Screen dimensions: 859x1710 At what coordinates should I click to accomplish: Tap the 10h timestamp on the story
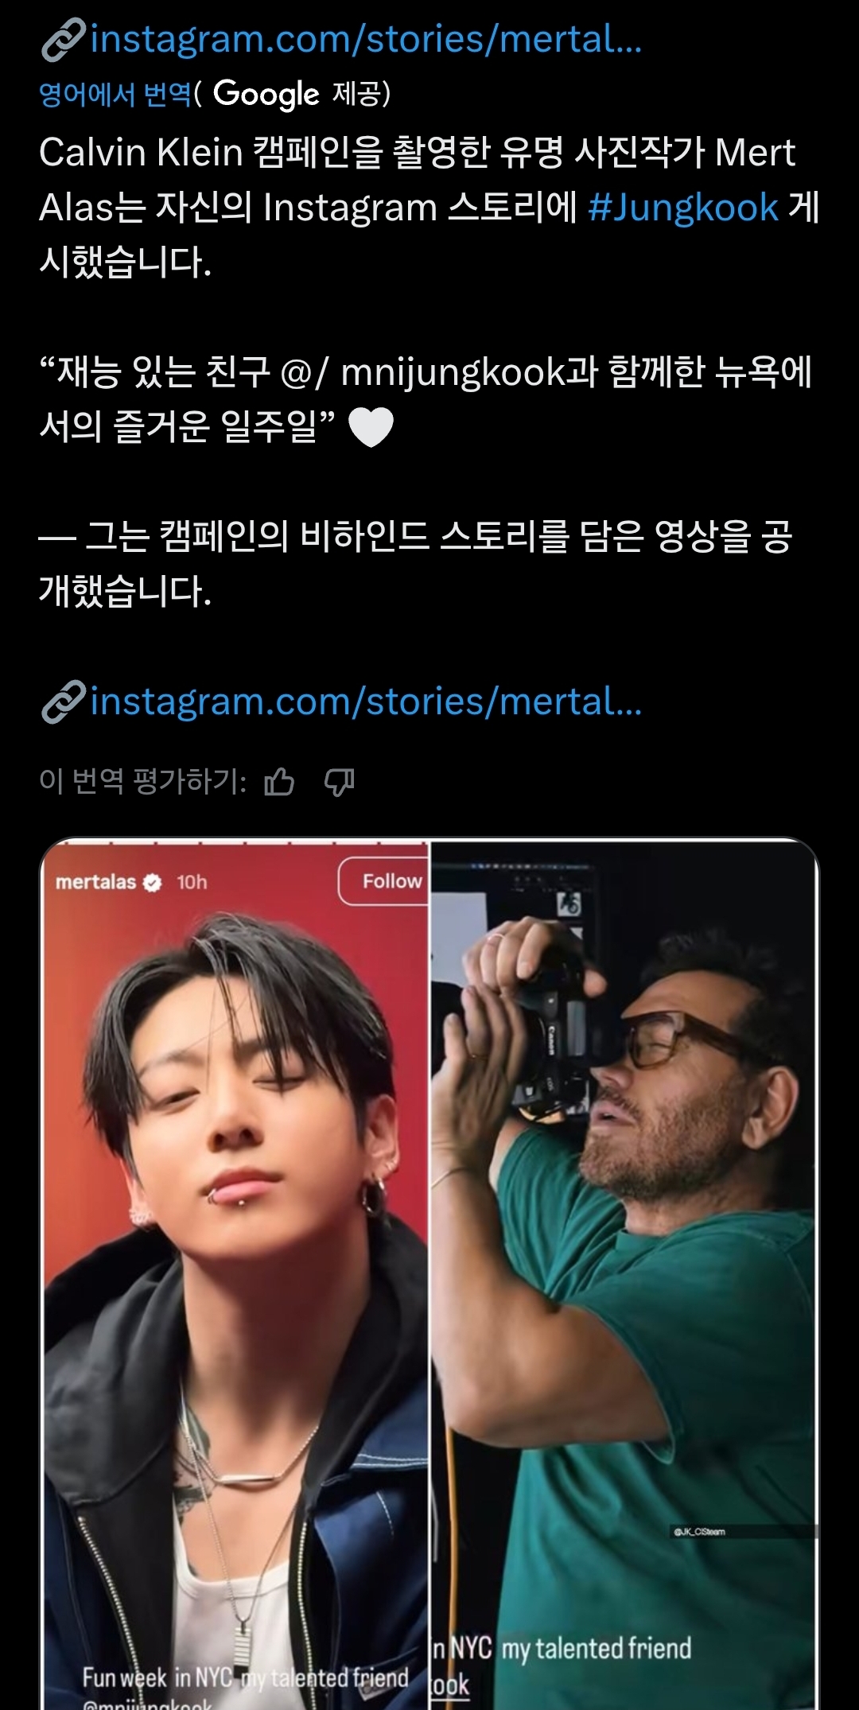click(x=192, y=882)
